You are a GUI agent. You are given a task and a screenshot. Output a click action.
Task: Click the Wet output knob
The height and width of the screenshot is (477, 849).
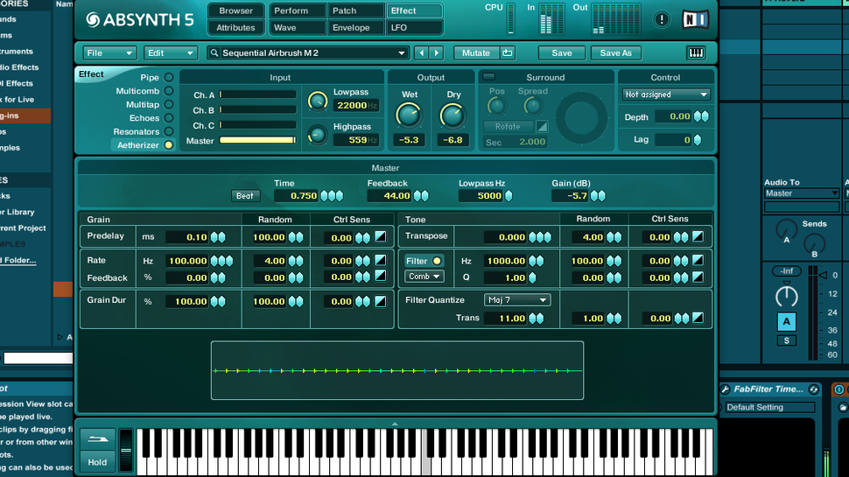[408, 115]
